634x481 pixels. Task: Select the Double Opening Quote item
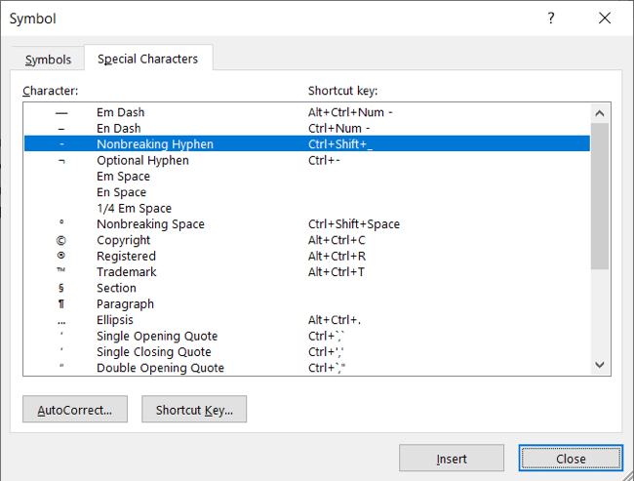160,368
